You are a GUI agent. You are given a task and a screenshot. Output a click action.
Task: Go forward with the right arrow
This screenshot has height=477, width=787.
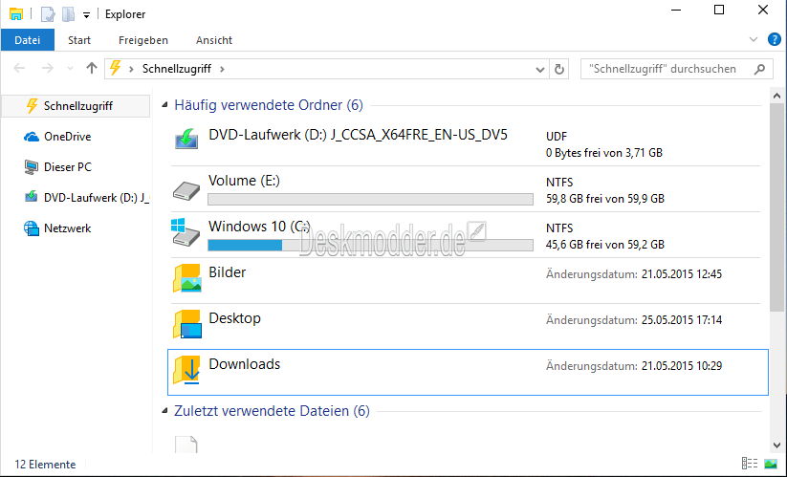[47, 68]
